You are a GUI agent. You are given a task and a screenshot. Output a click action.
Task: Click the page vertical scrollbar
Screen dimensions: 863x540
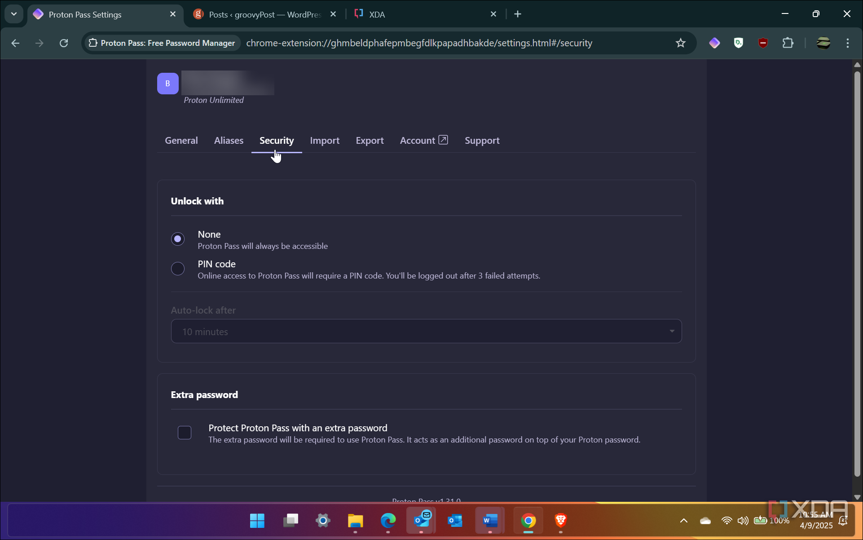(x=857, y=274)
